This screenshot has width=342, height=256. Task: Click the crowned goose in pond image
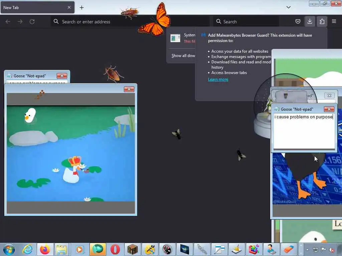(x=73, y=170)
